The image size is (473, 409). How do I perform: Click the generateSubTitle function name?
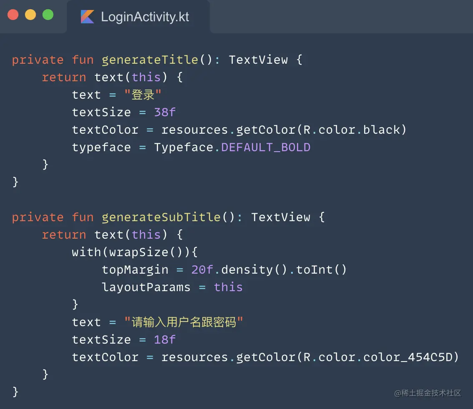pyautogui.click(x=161, y=217)
